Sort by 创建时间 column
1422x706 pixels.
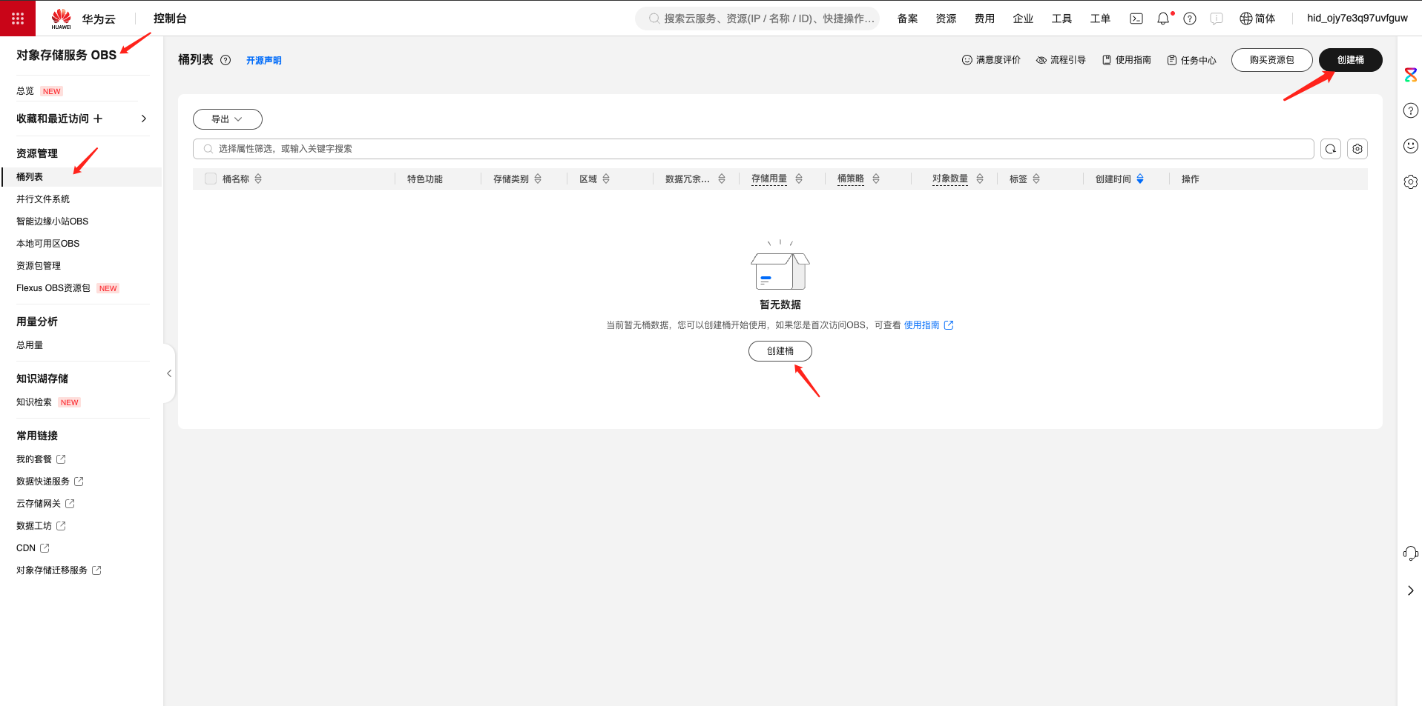tap(1139, 179)
